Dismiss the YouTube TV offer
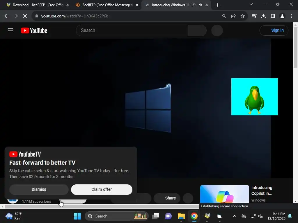This screenshot has height=223, width=298. tap(39, 189)
